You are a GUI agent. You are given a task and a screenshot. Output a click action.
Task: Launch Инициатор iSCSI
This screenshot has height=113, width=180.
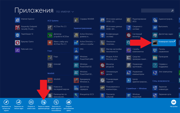pos(76,95)
